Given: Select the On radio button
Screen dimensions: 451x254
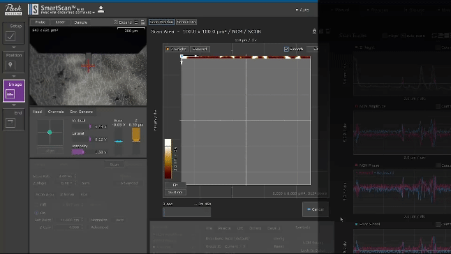Looking at the screenshot, I should point(36,213).
